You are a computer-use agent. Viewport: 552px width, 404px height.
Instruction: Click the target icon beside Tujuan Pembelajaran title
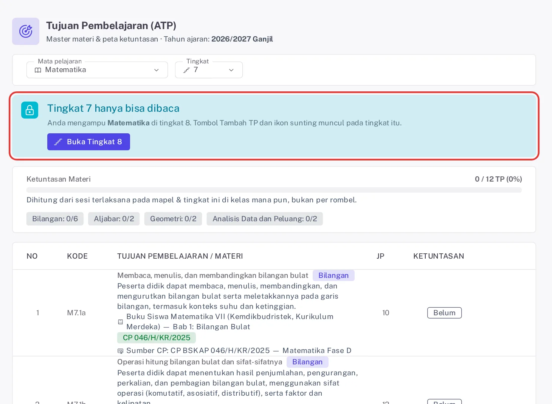(26, 31)
